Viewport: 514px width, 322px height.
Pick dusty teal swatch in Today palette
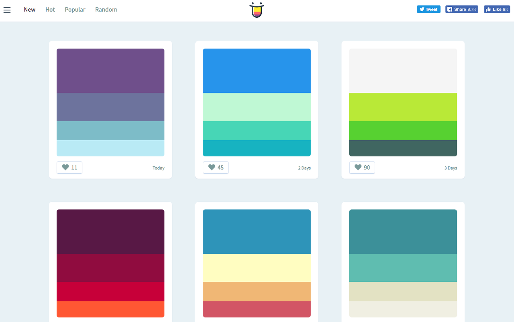coord(110,131)
